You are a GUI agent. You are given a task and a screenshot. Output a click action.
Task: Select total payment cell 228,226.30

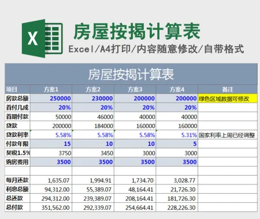177,207
